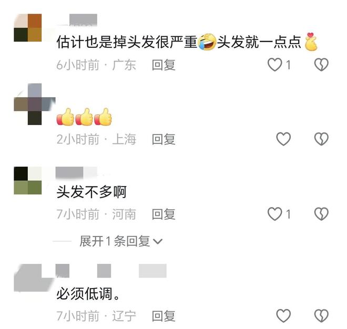Like the 必须低调 comment from 辽宁
Screen dimensions: 347x329
(x=283, y=316)
